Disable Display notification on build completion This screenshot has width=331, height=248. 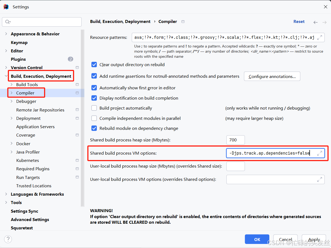coord(94,98)
